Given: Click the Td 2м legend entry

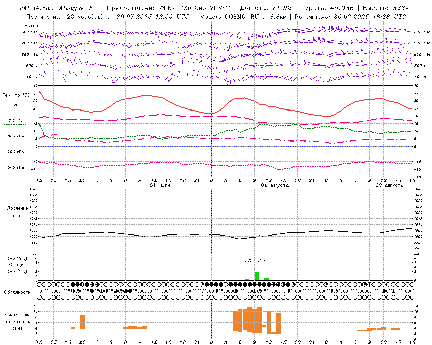Looking at the screenshot, I should pyautogui.click(x=16, y=121).
